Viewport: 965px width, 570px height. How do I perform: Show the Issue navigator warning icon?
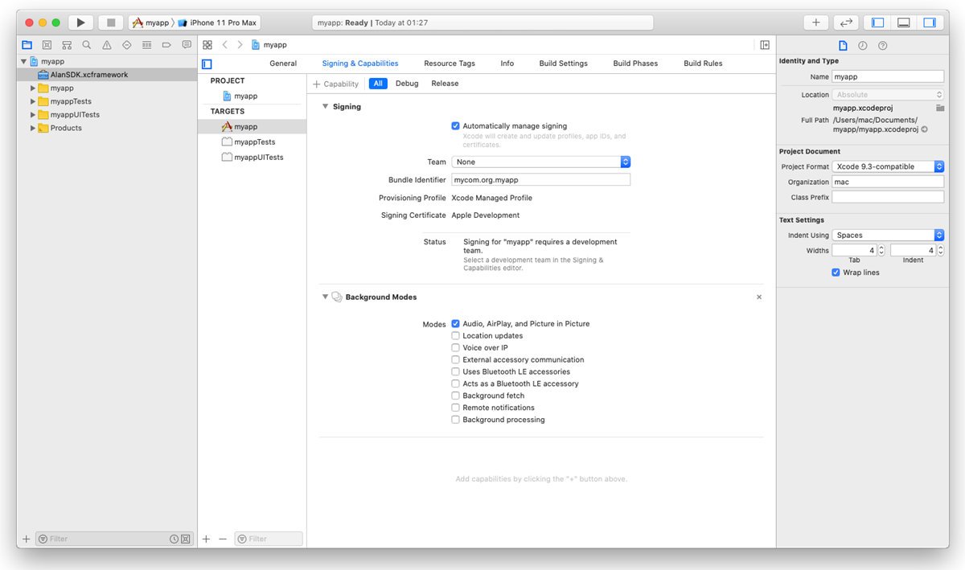[106, 45]
